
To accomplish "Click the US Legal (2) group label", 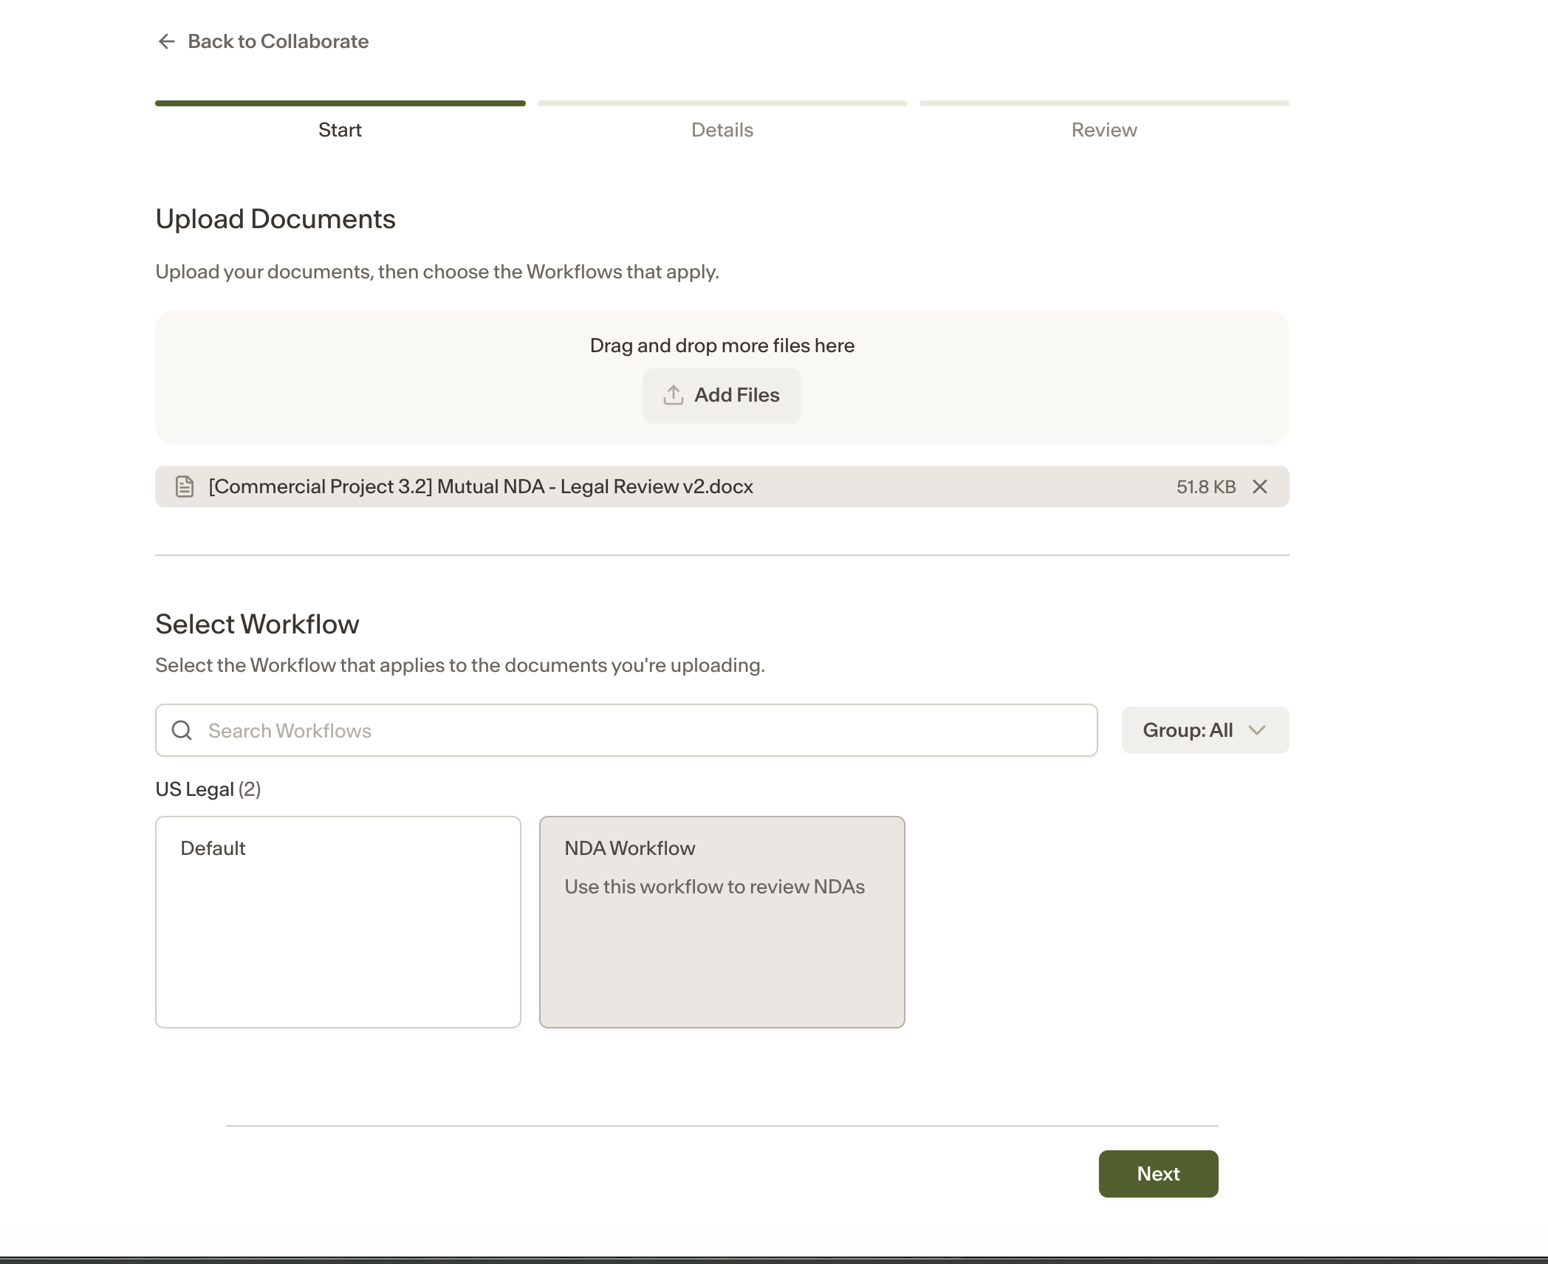I will (208, 789).
